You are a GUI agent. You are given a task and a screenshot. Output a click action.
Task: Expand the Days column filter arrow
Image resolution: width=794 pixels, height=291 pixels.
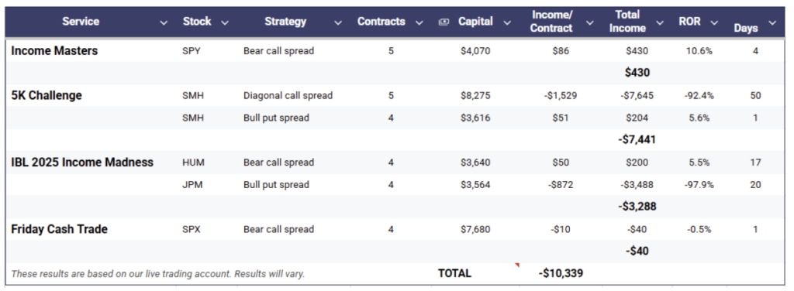(772, 22)
